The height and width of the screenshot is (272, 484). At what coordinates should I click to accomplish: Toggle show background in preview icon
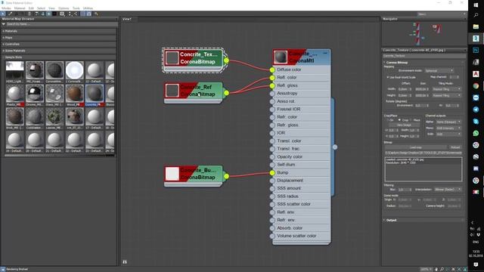point(54,14)
